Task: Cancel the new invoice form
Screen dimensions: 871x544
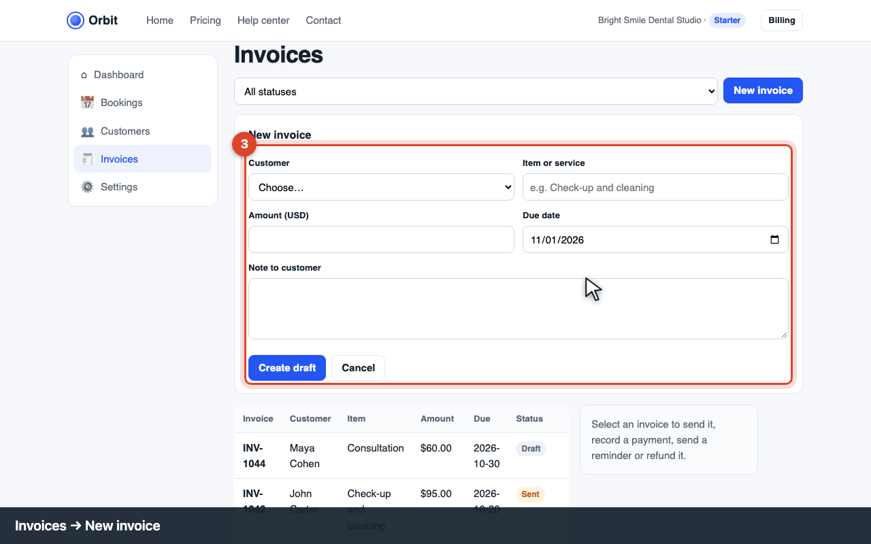Action: [358, 368]
